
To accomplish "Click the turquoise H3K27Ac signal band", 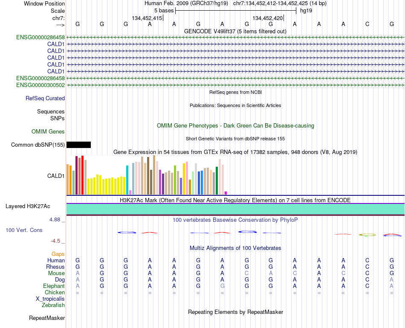I will pos(235,209).
